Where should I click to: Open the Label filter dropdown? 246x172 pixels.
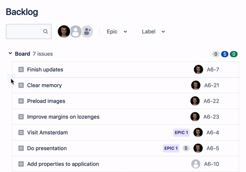click(x=153, y=32)
